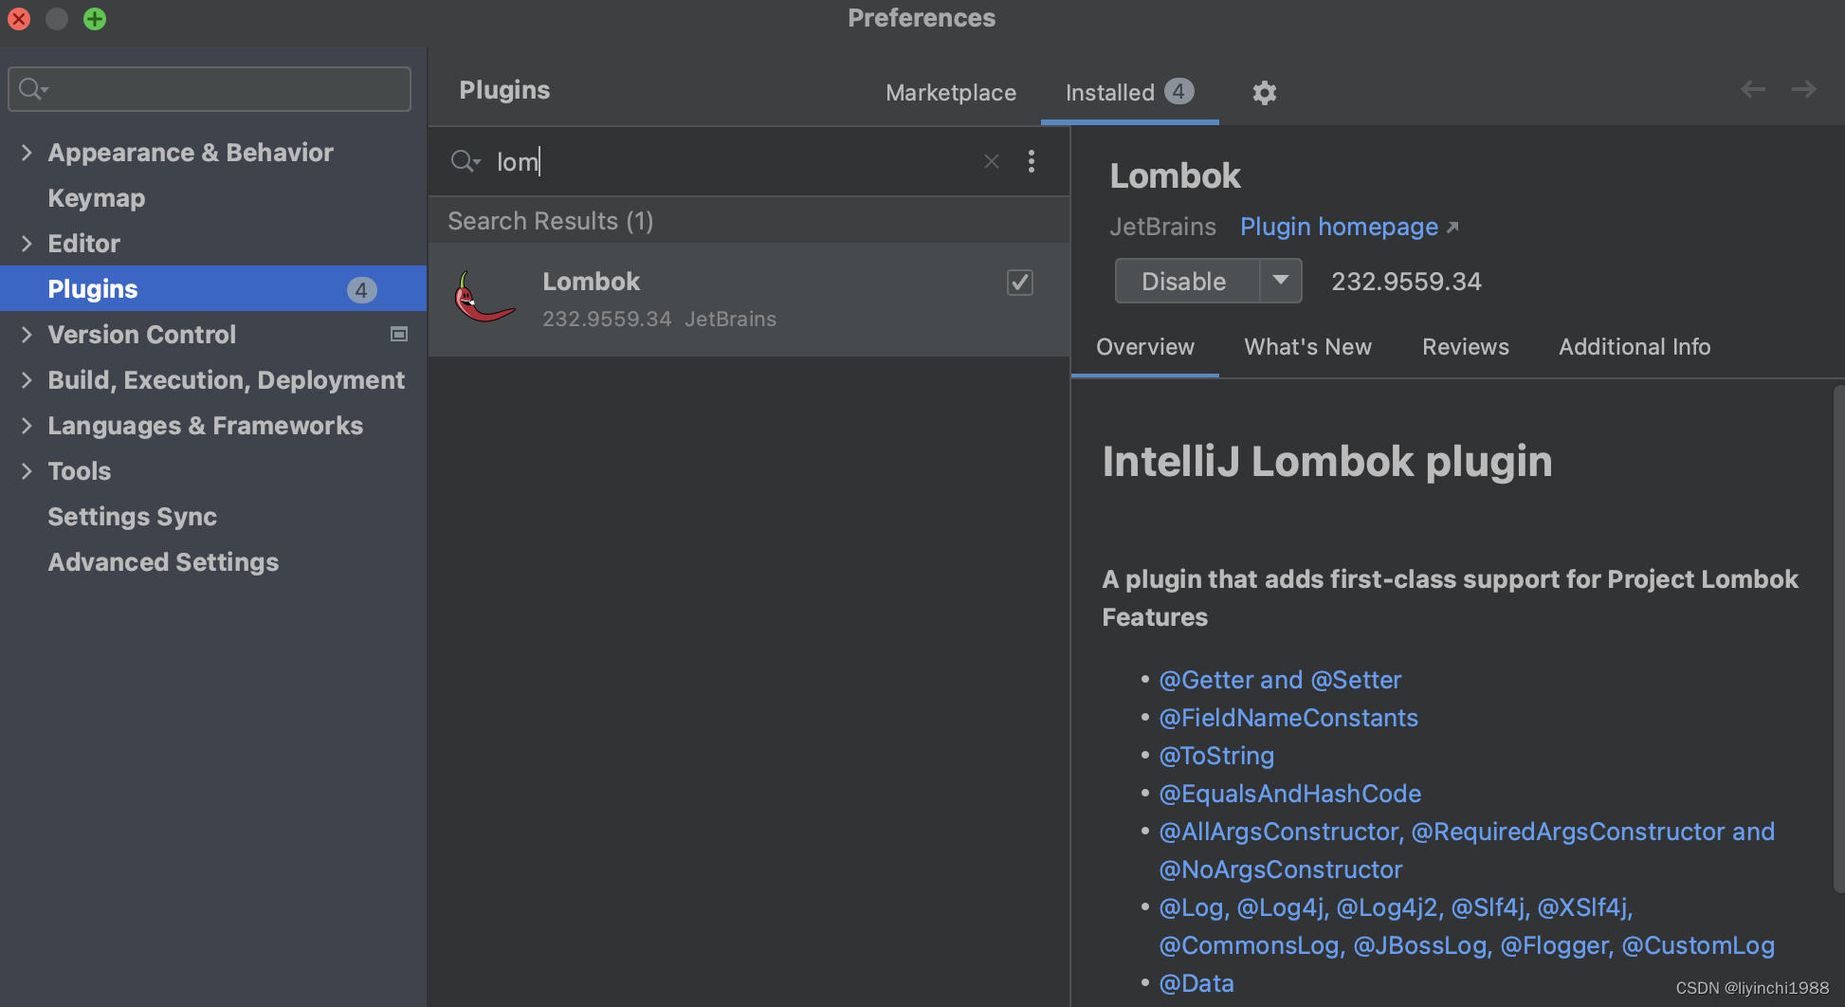Viewport: 1845px width, 1007px height.
Task: Click the back navigation arrow
Action: pos(1752,89)
